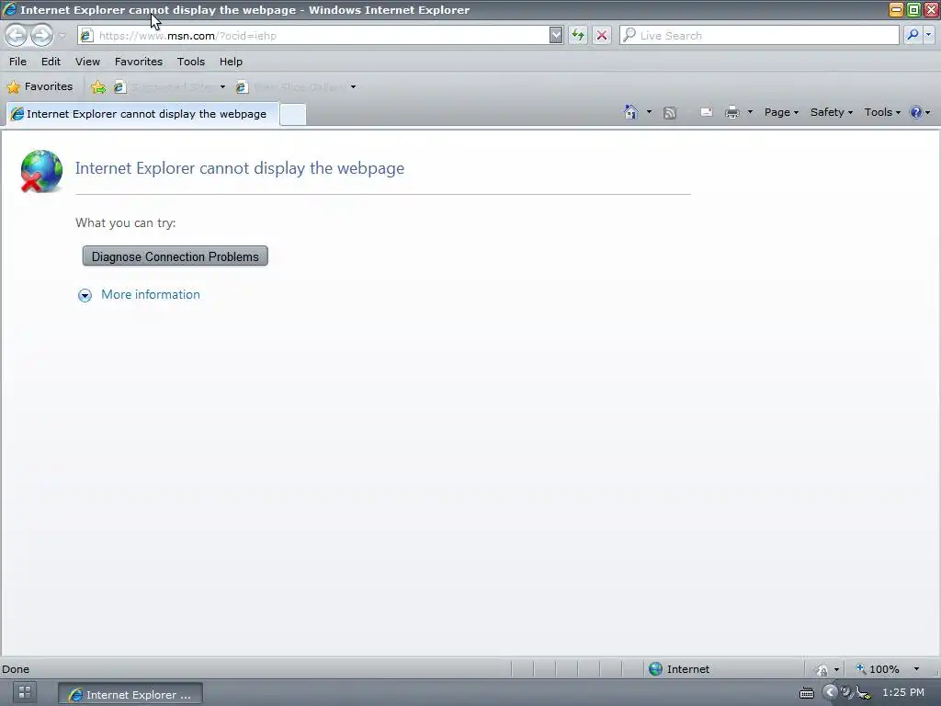The image size is (941, 706).
Task: Show hidden tray icons with chevron
Action: click(830, 692)
